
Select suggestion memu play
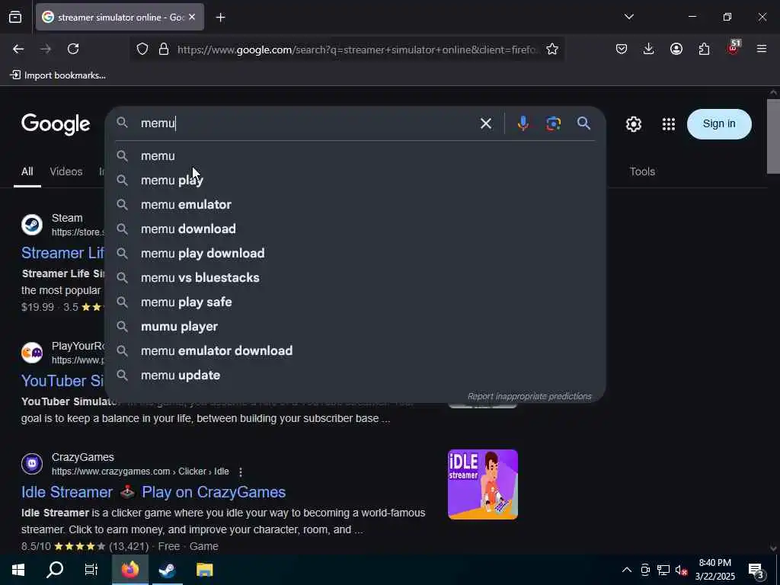[x=355, y=180]
